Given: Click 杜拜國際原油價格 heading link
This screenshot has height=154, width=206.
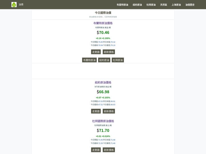Looking at the screenshot, I should [x=103, y=121].
